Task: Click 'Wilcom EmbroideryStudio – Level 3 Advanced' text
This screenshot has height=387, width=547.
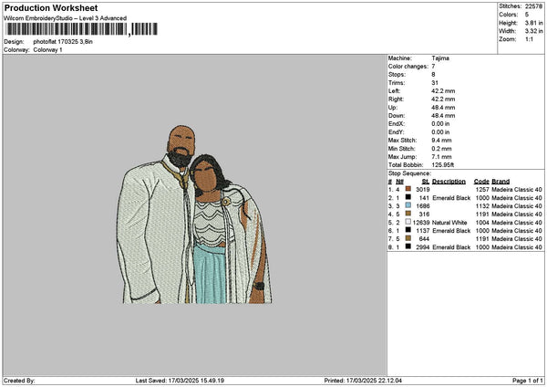Action: (x=66, y=18)
